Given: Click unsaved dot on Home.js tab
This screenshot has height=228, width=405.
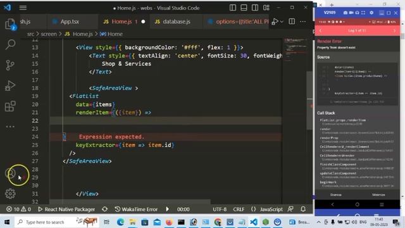Looking at the screenshot, I should [x=143, y=22].
